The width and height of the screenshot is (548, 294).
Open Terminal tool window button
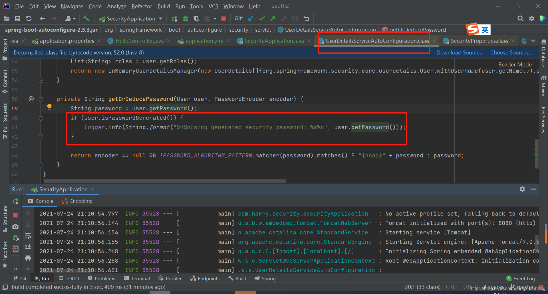point(137,278)
